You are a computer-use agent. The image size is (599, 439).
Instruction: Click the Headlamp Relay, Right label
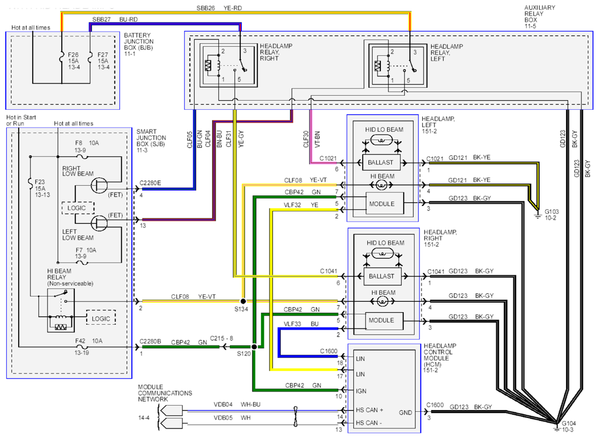coord(276,52)
